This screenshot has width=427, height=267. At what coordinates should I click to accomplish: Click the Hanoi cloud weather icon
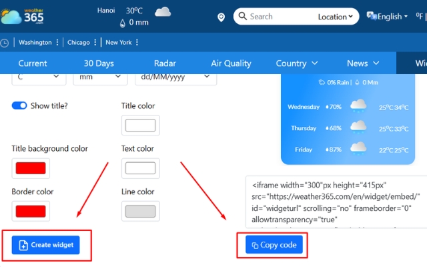tap(162, 11)
